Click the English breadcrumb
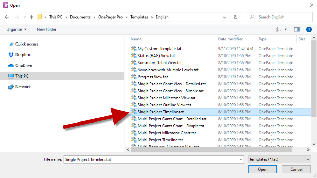This screenshot has height=178, width=317. point(162,17)
